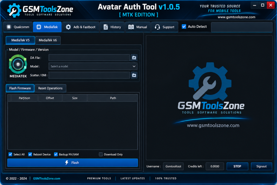The height and width of the screenshot is (185, 277).
Task: Switch to the Reset Operations tab
Action: point(50,88)
